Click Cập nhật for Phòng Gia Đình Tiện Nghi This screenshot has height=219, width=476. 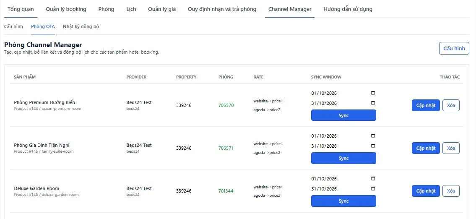coord(426,148)
